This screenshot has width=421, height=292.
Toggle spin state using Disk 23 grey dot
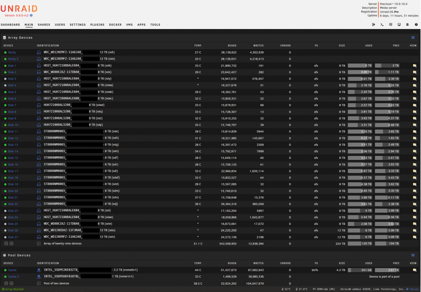[5, 211]
